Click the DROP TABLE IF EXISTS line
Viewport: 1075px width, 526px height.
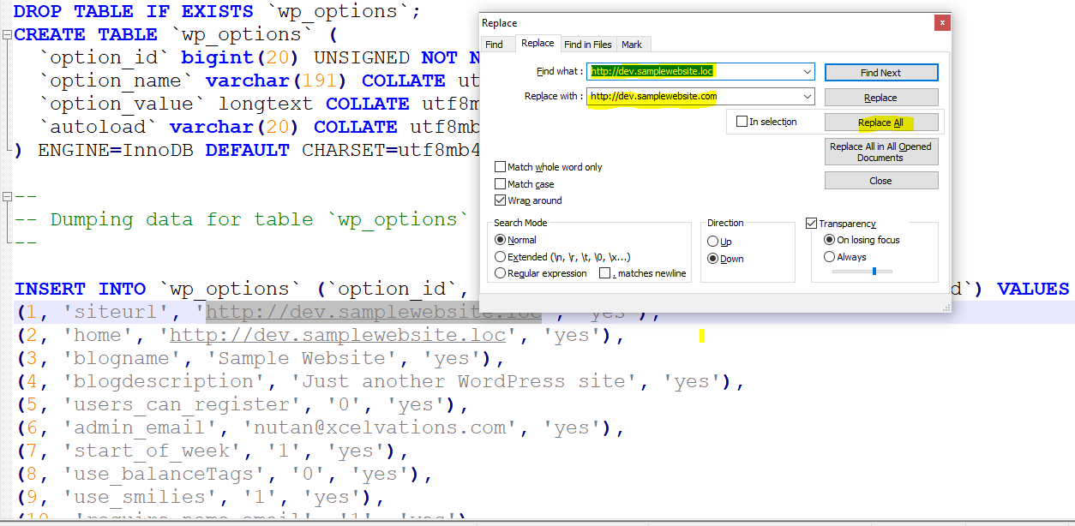coord(217,12)
